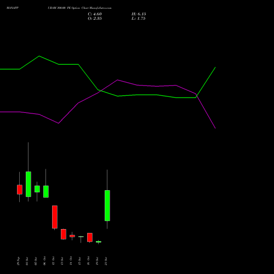The height and width of the screenshot is (274, 274).
Task: Click the '19 Oct' date axis label
Action: [x=97, y=261]
